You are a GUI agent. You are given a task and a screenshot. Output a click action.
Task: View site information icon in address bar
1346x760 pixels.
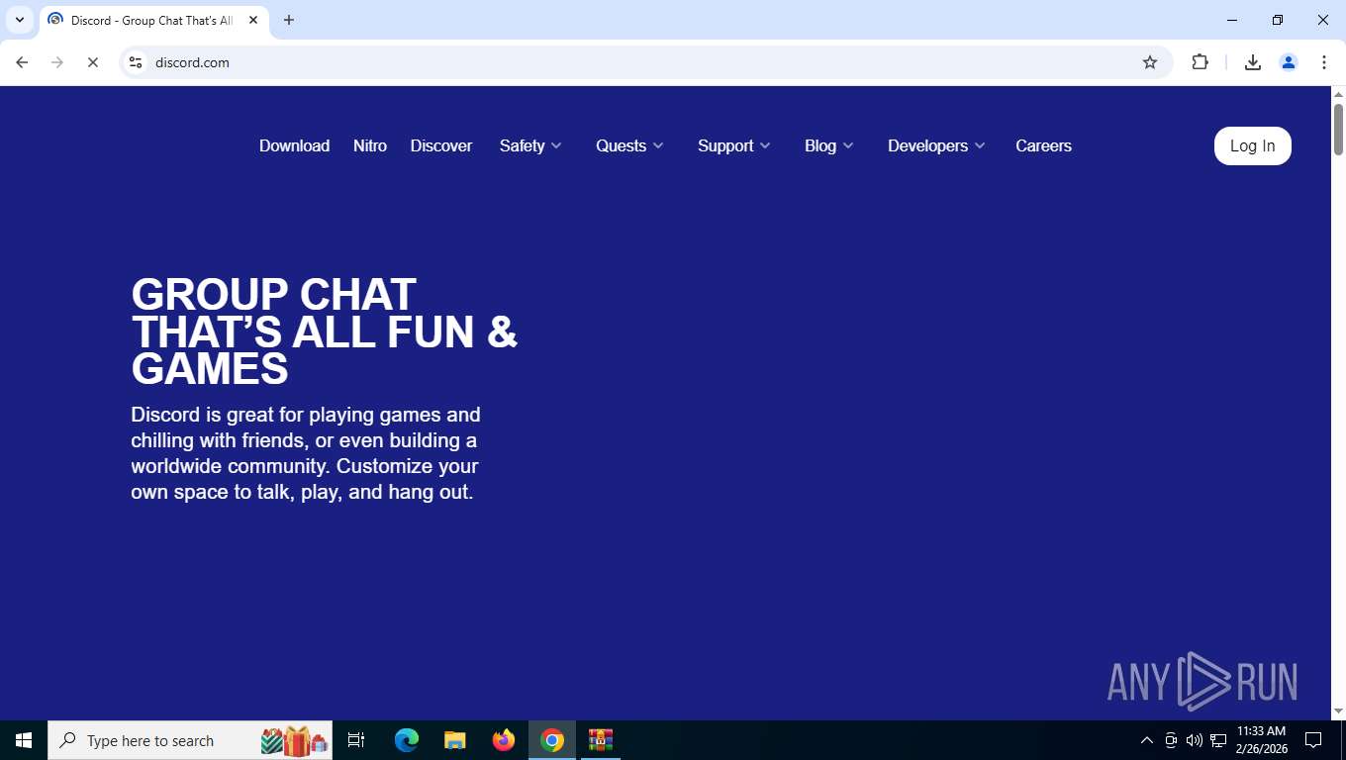pos(136,62)
